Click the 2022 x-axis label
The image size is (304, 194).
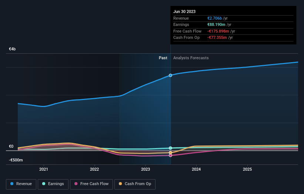tap(94, 169)
